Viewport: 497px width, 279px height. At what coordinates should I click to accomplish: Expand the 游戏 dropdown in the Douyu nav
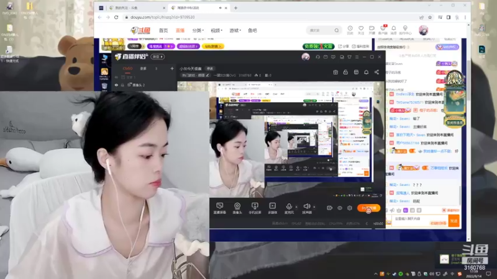[x=235, y=30]
